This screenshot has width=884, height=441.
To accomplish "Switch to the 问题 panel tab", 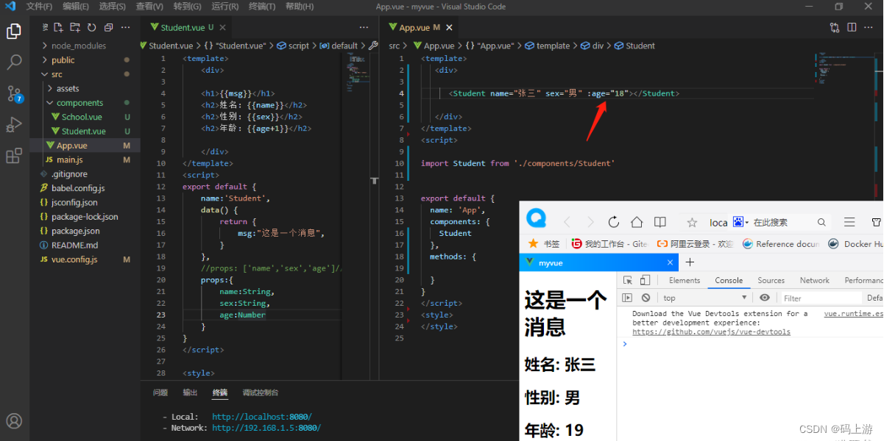I will pos(160,392).
